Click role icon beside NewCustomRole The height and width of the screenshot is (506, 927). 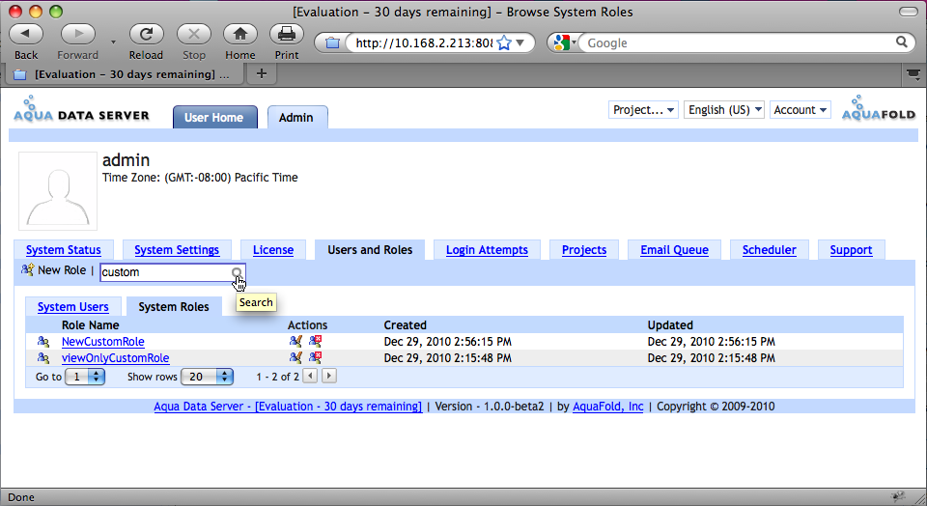coord(43,342)
